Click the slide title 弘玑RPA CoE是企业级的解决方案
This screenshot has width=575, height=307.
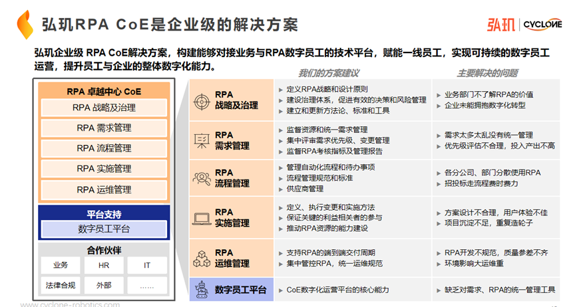170,25
